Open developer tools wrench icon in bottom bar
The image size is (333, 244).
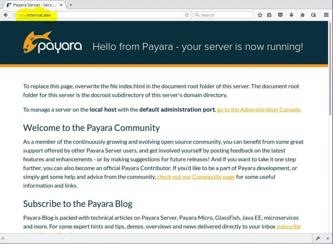318,238
